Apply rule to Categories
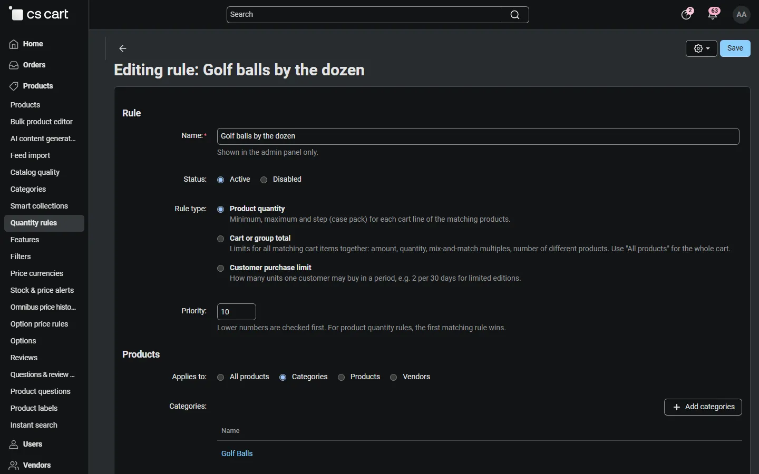 pos(283,378)
